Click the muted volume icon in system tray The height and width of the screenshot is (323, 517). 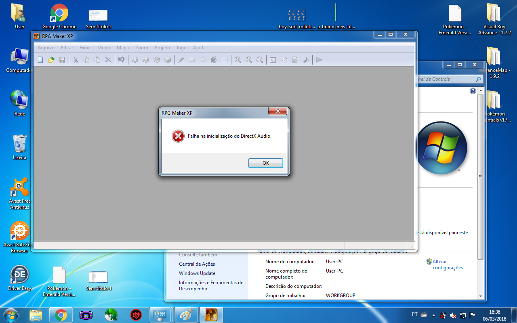pyautogui.click(x=453, y=315)
